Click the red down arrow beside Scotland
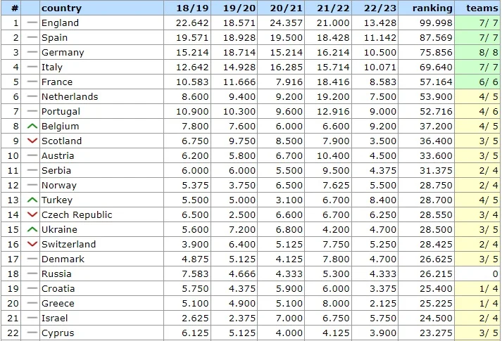502x341 pixels. [32, 141]
